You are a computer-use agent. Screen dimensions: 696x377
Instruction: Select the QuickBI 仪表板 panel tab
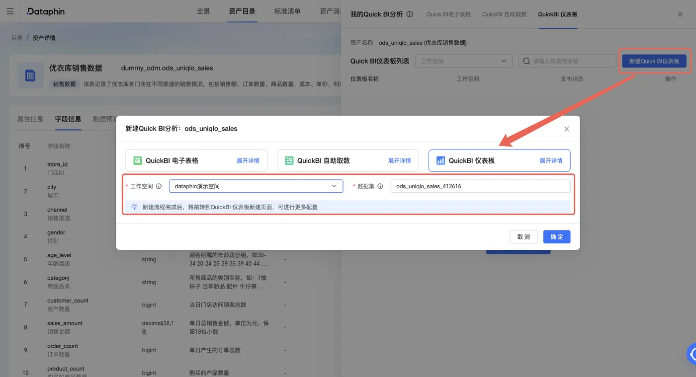pos(558,14)
